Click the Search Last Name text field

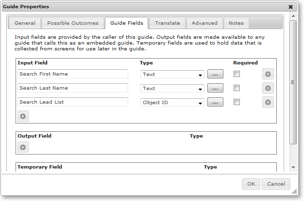click(x=73, y=88)
